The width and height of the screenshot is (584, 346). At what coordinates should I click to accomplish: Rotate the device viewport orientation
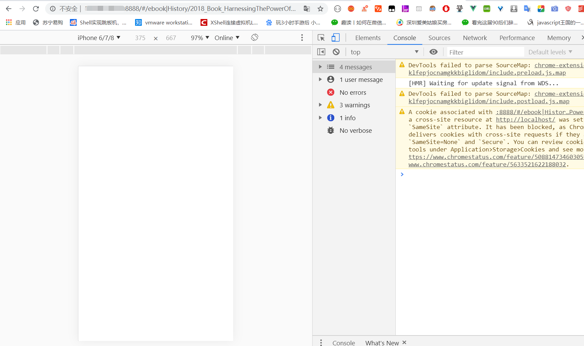pyautogui.click(x=255, y=37)
